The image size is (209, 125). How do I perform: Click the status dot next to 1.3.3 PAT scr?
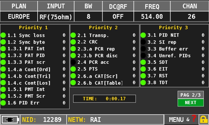click(x=3, y=62)
